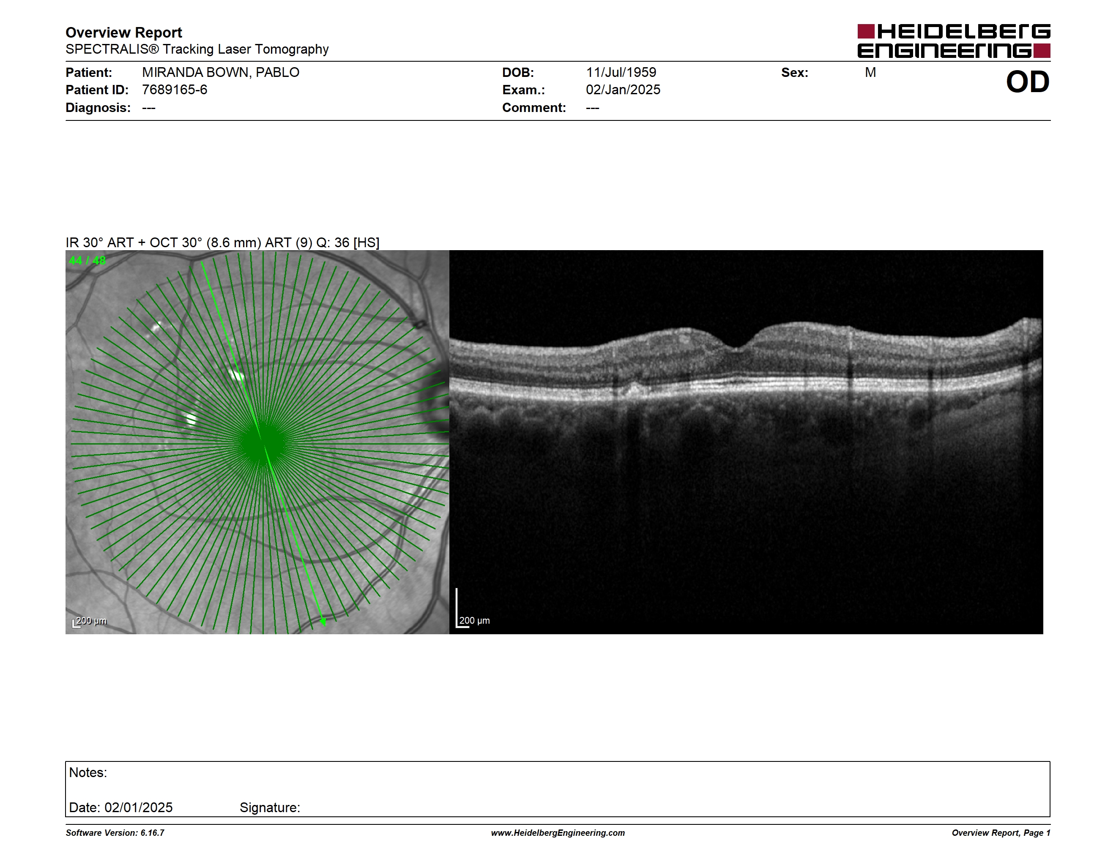Click the Diagnosis label
This screenshot has width=1116, height=862.
(x=98, y=108)
